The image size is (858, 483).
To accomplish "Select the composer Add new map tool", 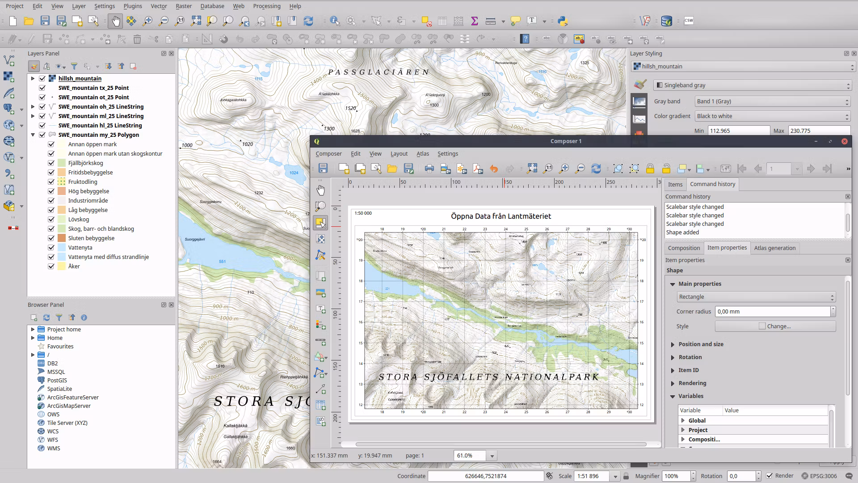I will point(320,276).
